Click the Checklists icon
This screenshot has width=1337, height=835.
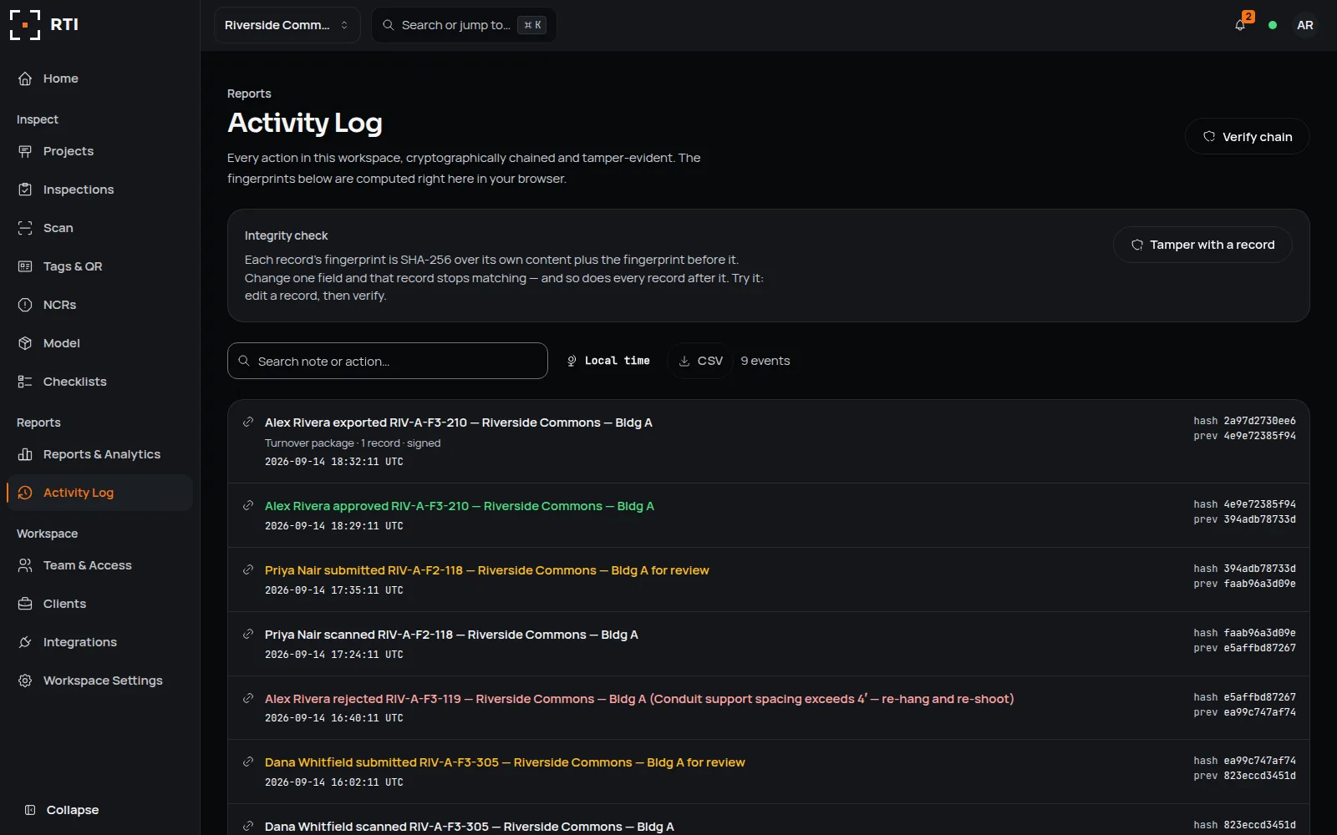pyautogui.click(x=25, y=382)
